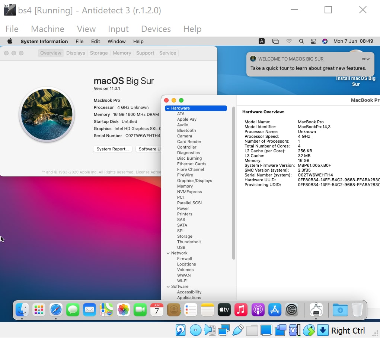
Task: Select Accessibility under Software
Action: tap(189, 292)
